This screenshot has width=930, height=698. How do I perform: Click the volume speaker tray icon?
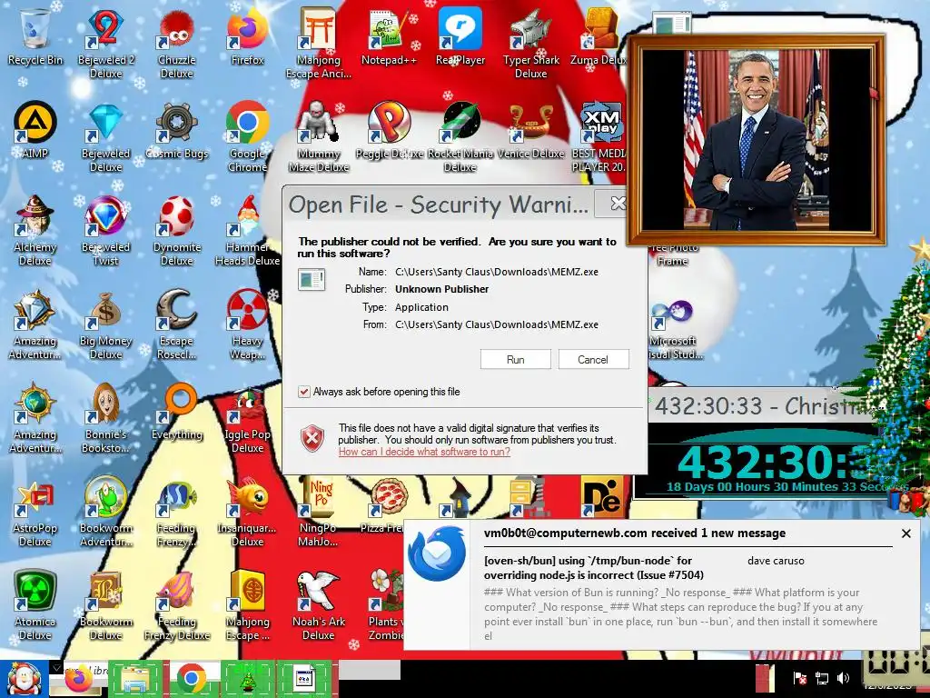(x=842, y=678)
